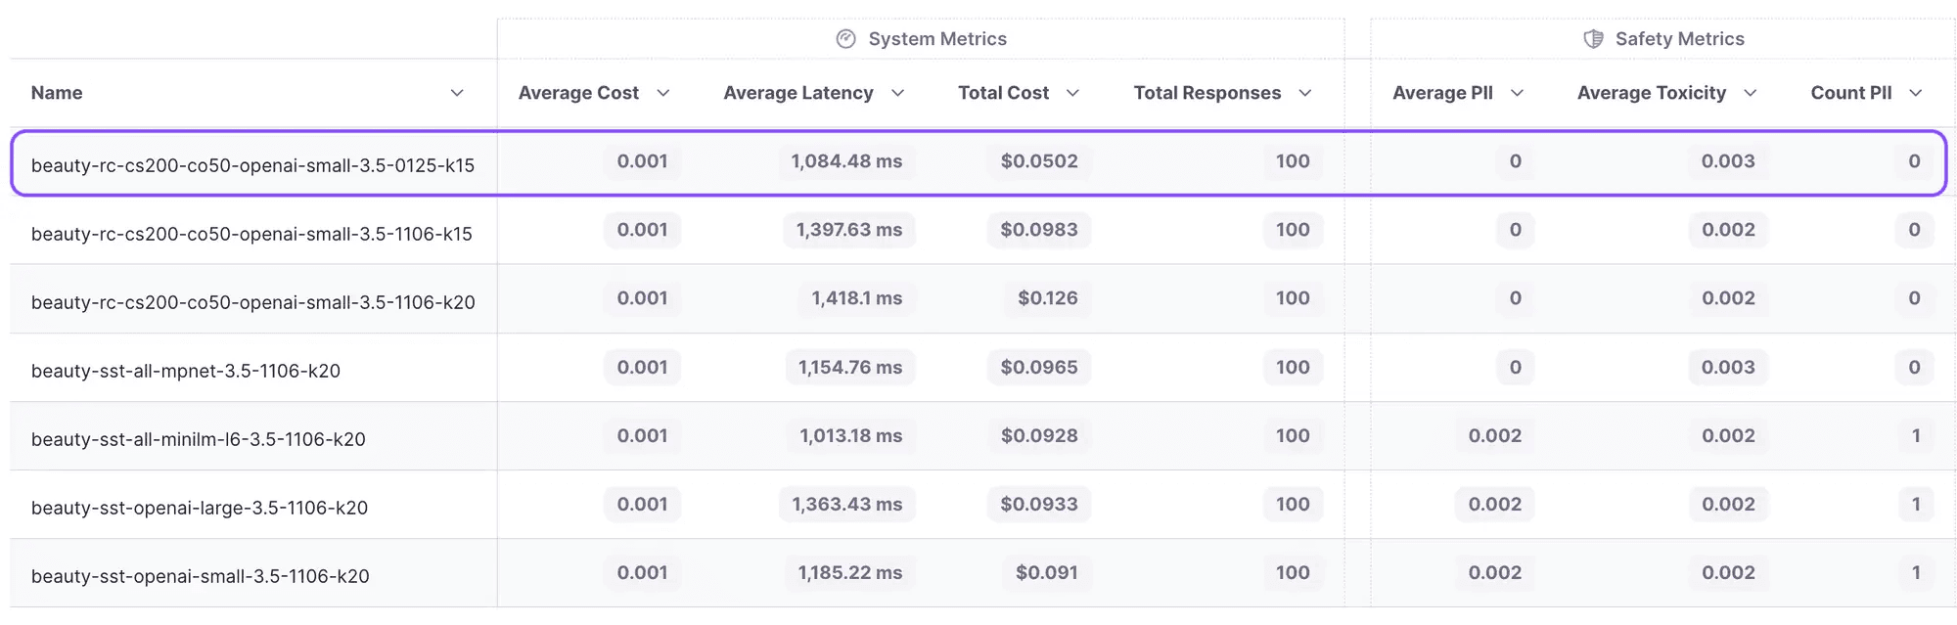Open the Average Latency column chevron
The width and height of the screenshot is (1957, 625).
897,93
